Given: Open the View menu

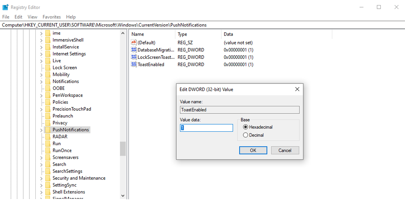Looking at the screenshot, I should click(x=32, y=17).
